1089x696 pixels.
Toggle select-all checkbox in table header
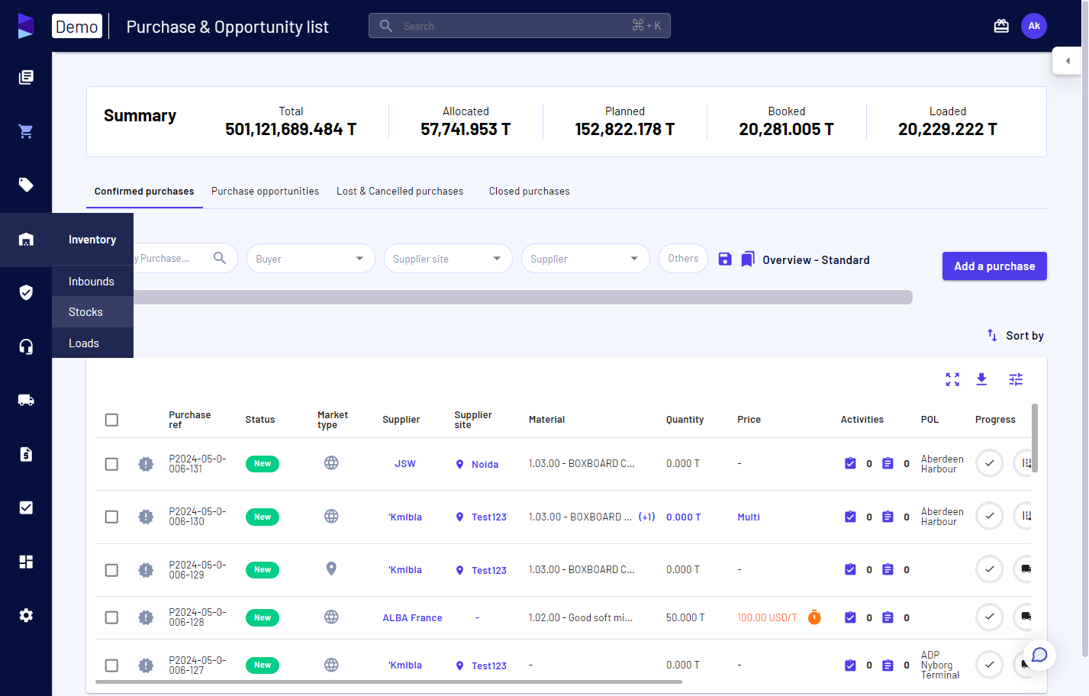click(x=111, y=420)
